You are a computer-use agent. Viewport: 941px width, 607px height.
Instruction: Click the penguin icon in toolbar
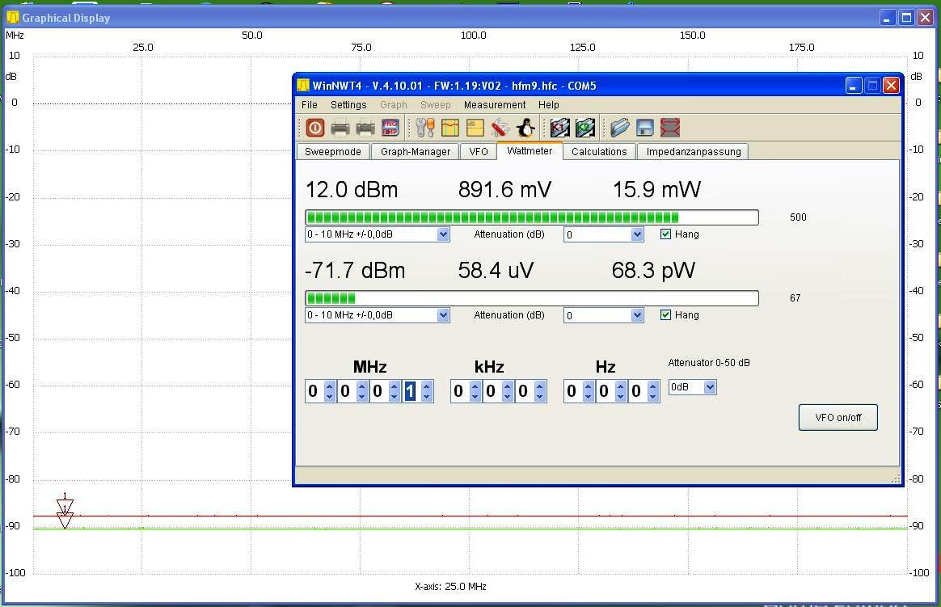click(x=525, y=128)
